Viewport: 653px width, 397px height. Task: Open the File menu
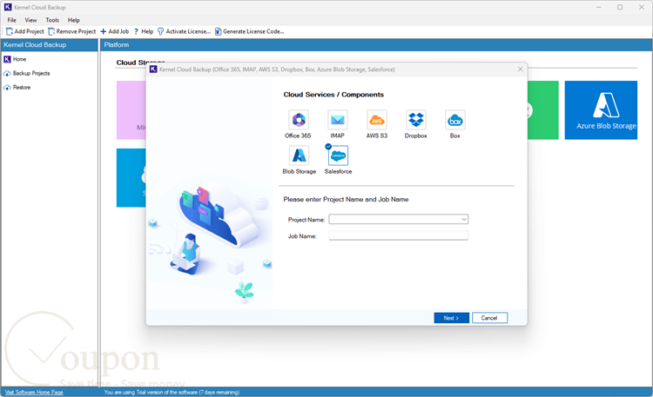coord(11,20)
